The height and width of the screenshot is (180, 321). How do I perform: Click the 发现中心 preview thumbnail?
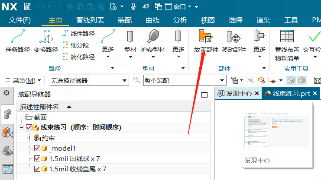tap(277, 135)
